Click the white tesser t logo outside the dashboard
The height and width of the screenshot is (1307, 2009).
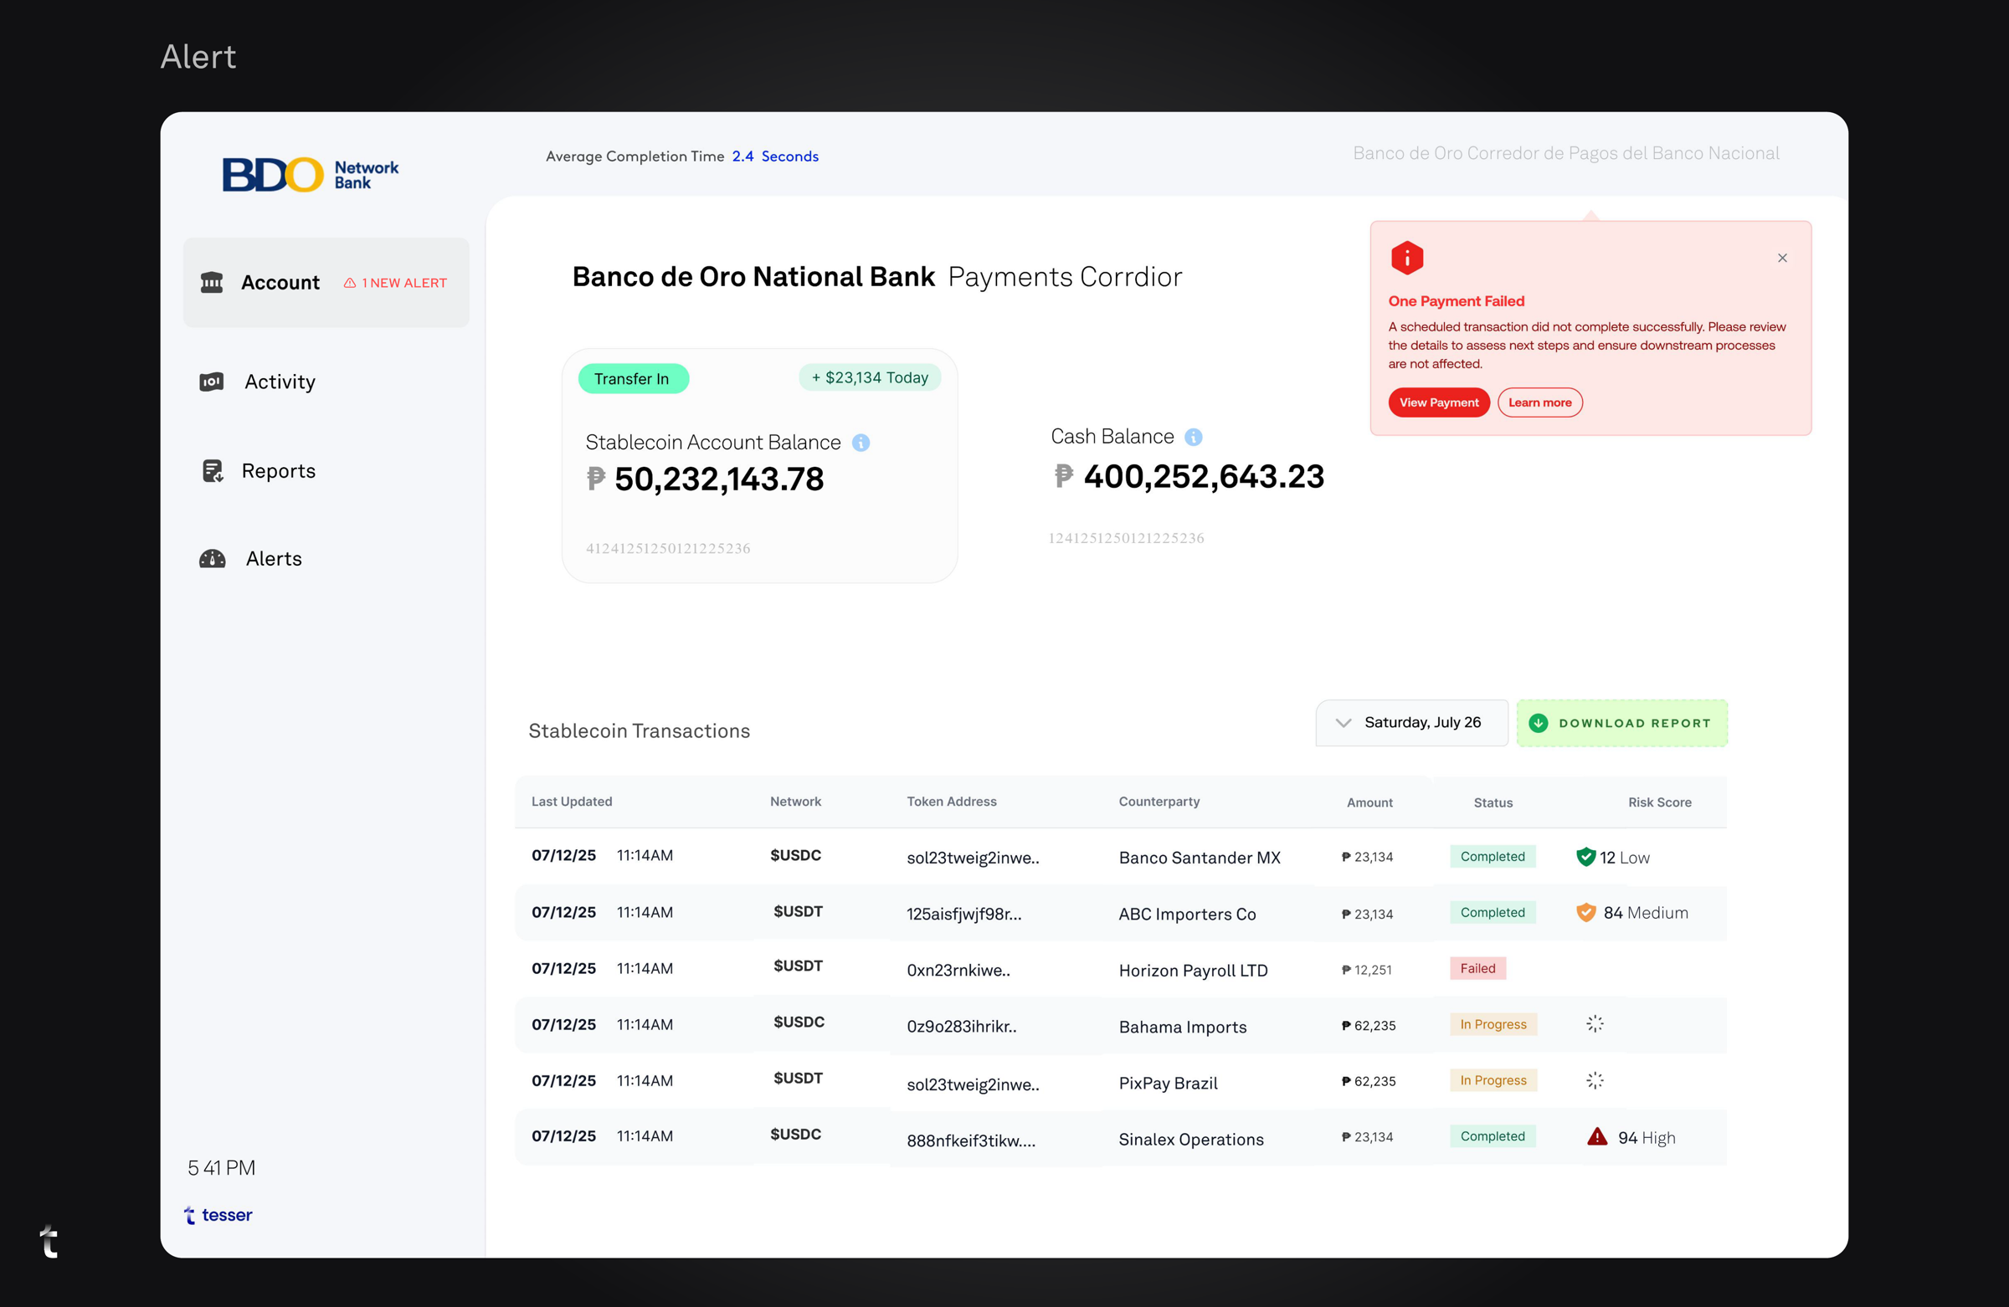[x=49, y=1241]
